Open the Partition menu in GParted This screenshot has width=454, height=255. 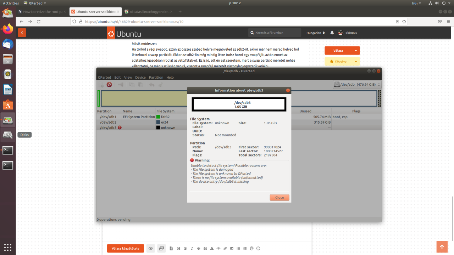tap(156, 77)
